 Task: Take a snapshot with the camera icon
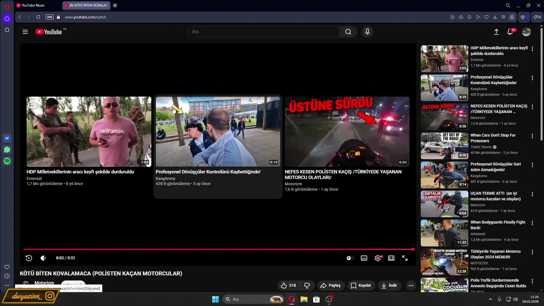pos(461,17)
